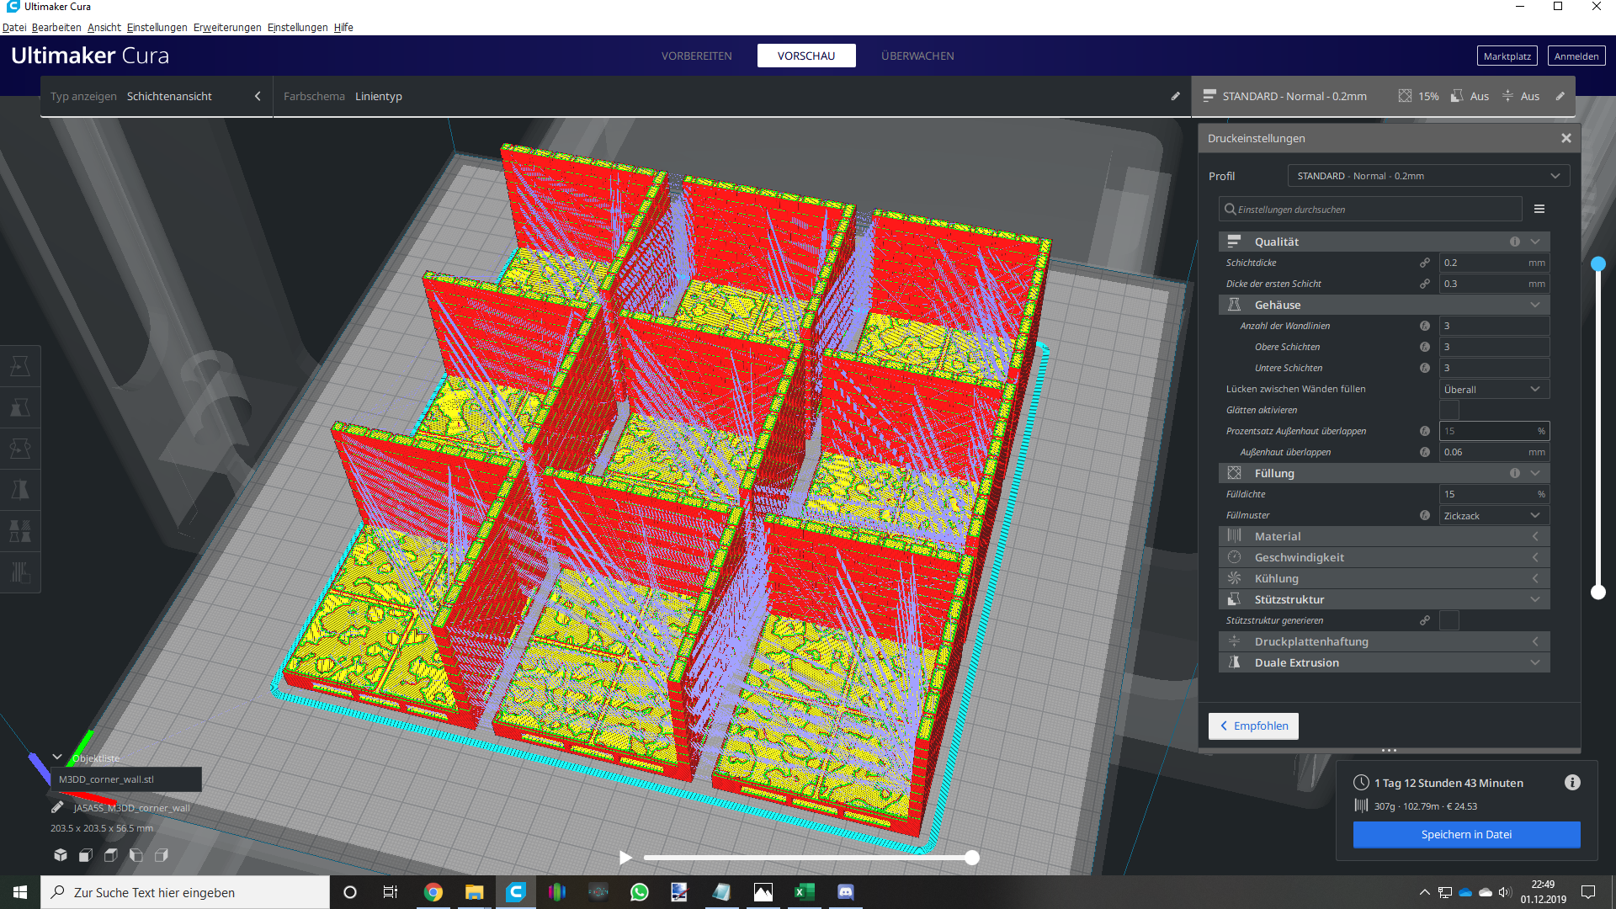The width and height of the screenshot is (1616, 909).
Task: Open the Bearbeiten menu
Action: [56, 27]
